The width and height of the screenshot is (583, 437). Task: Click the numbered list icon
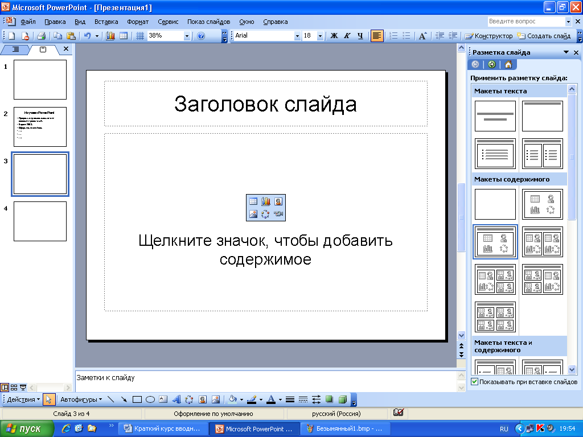coord(393,36)
